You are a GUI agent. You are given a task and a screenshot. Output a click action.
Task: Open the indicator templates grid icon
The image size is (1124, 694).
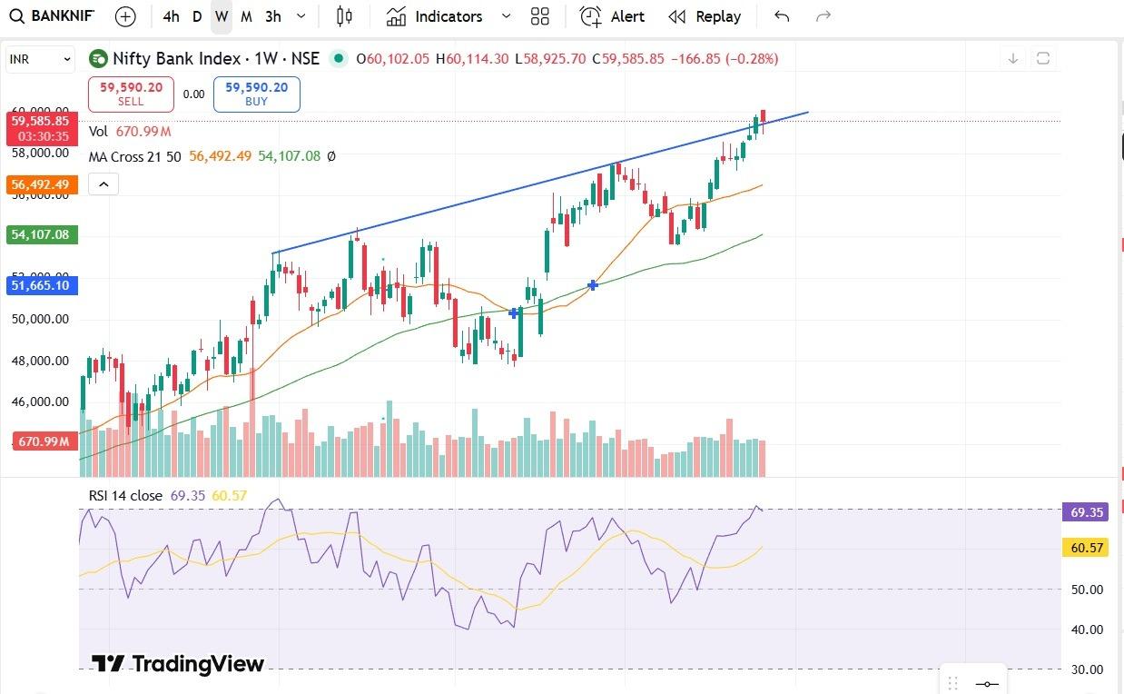pyautogui.click(x=540, y=16)
